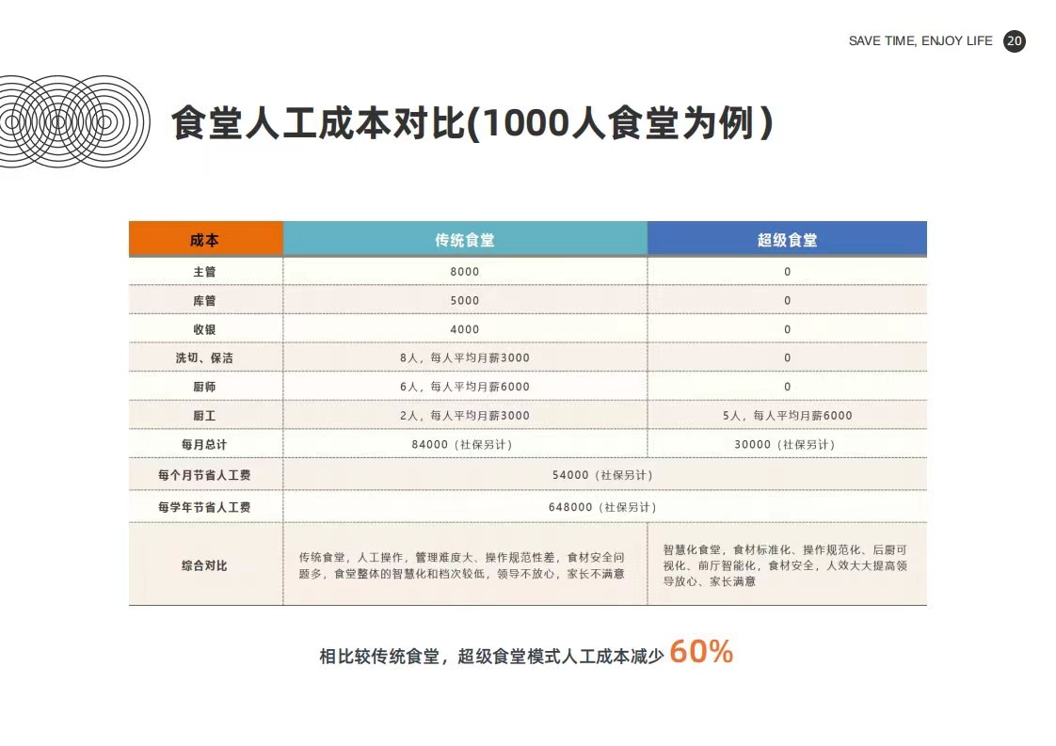
Task: Click the 超级食堂 summary paragraph "智慧化食堂，食材标准化…"
Action: click(x=785, y=565)
